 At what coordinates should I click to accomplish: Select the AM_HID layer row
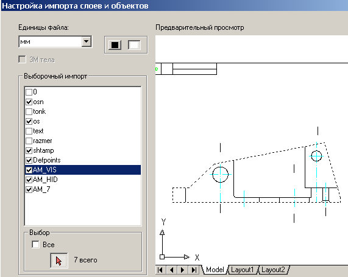tap(82, 180)
